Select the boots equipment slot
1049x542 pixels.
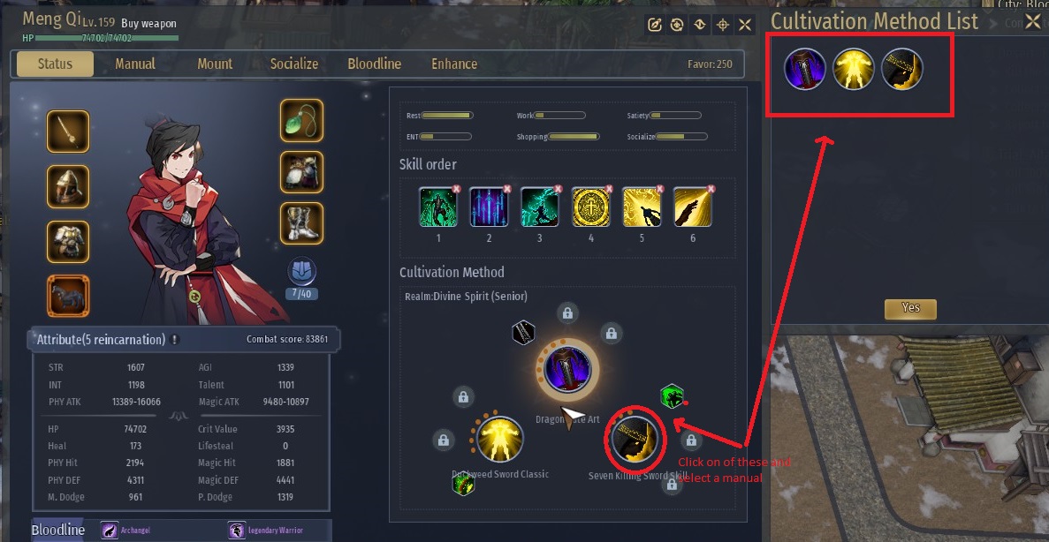click(301, 223)
